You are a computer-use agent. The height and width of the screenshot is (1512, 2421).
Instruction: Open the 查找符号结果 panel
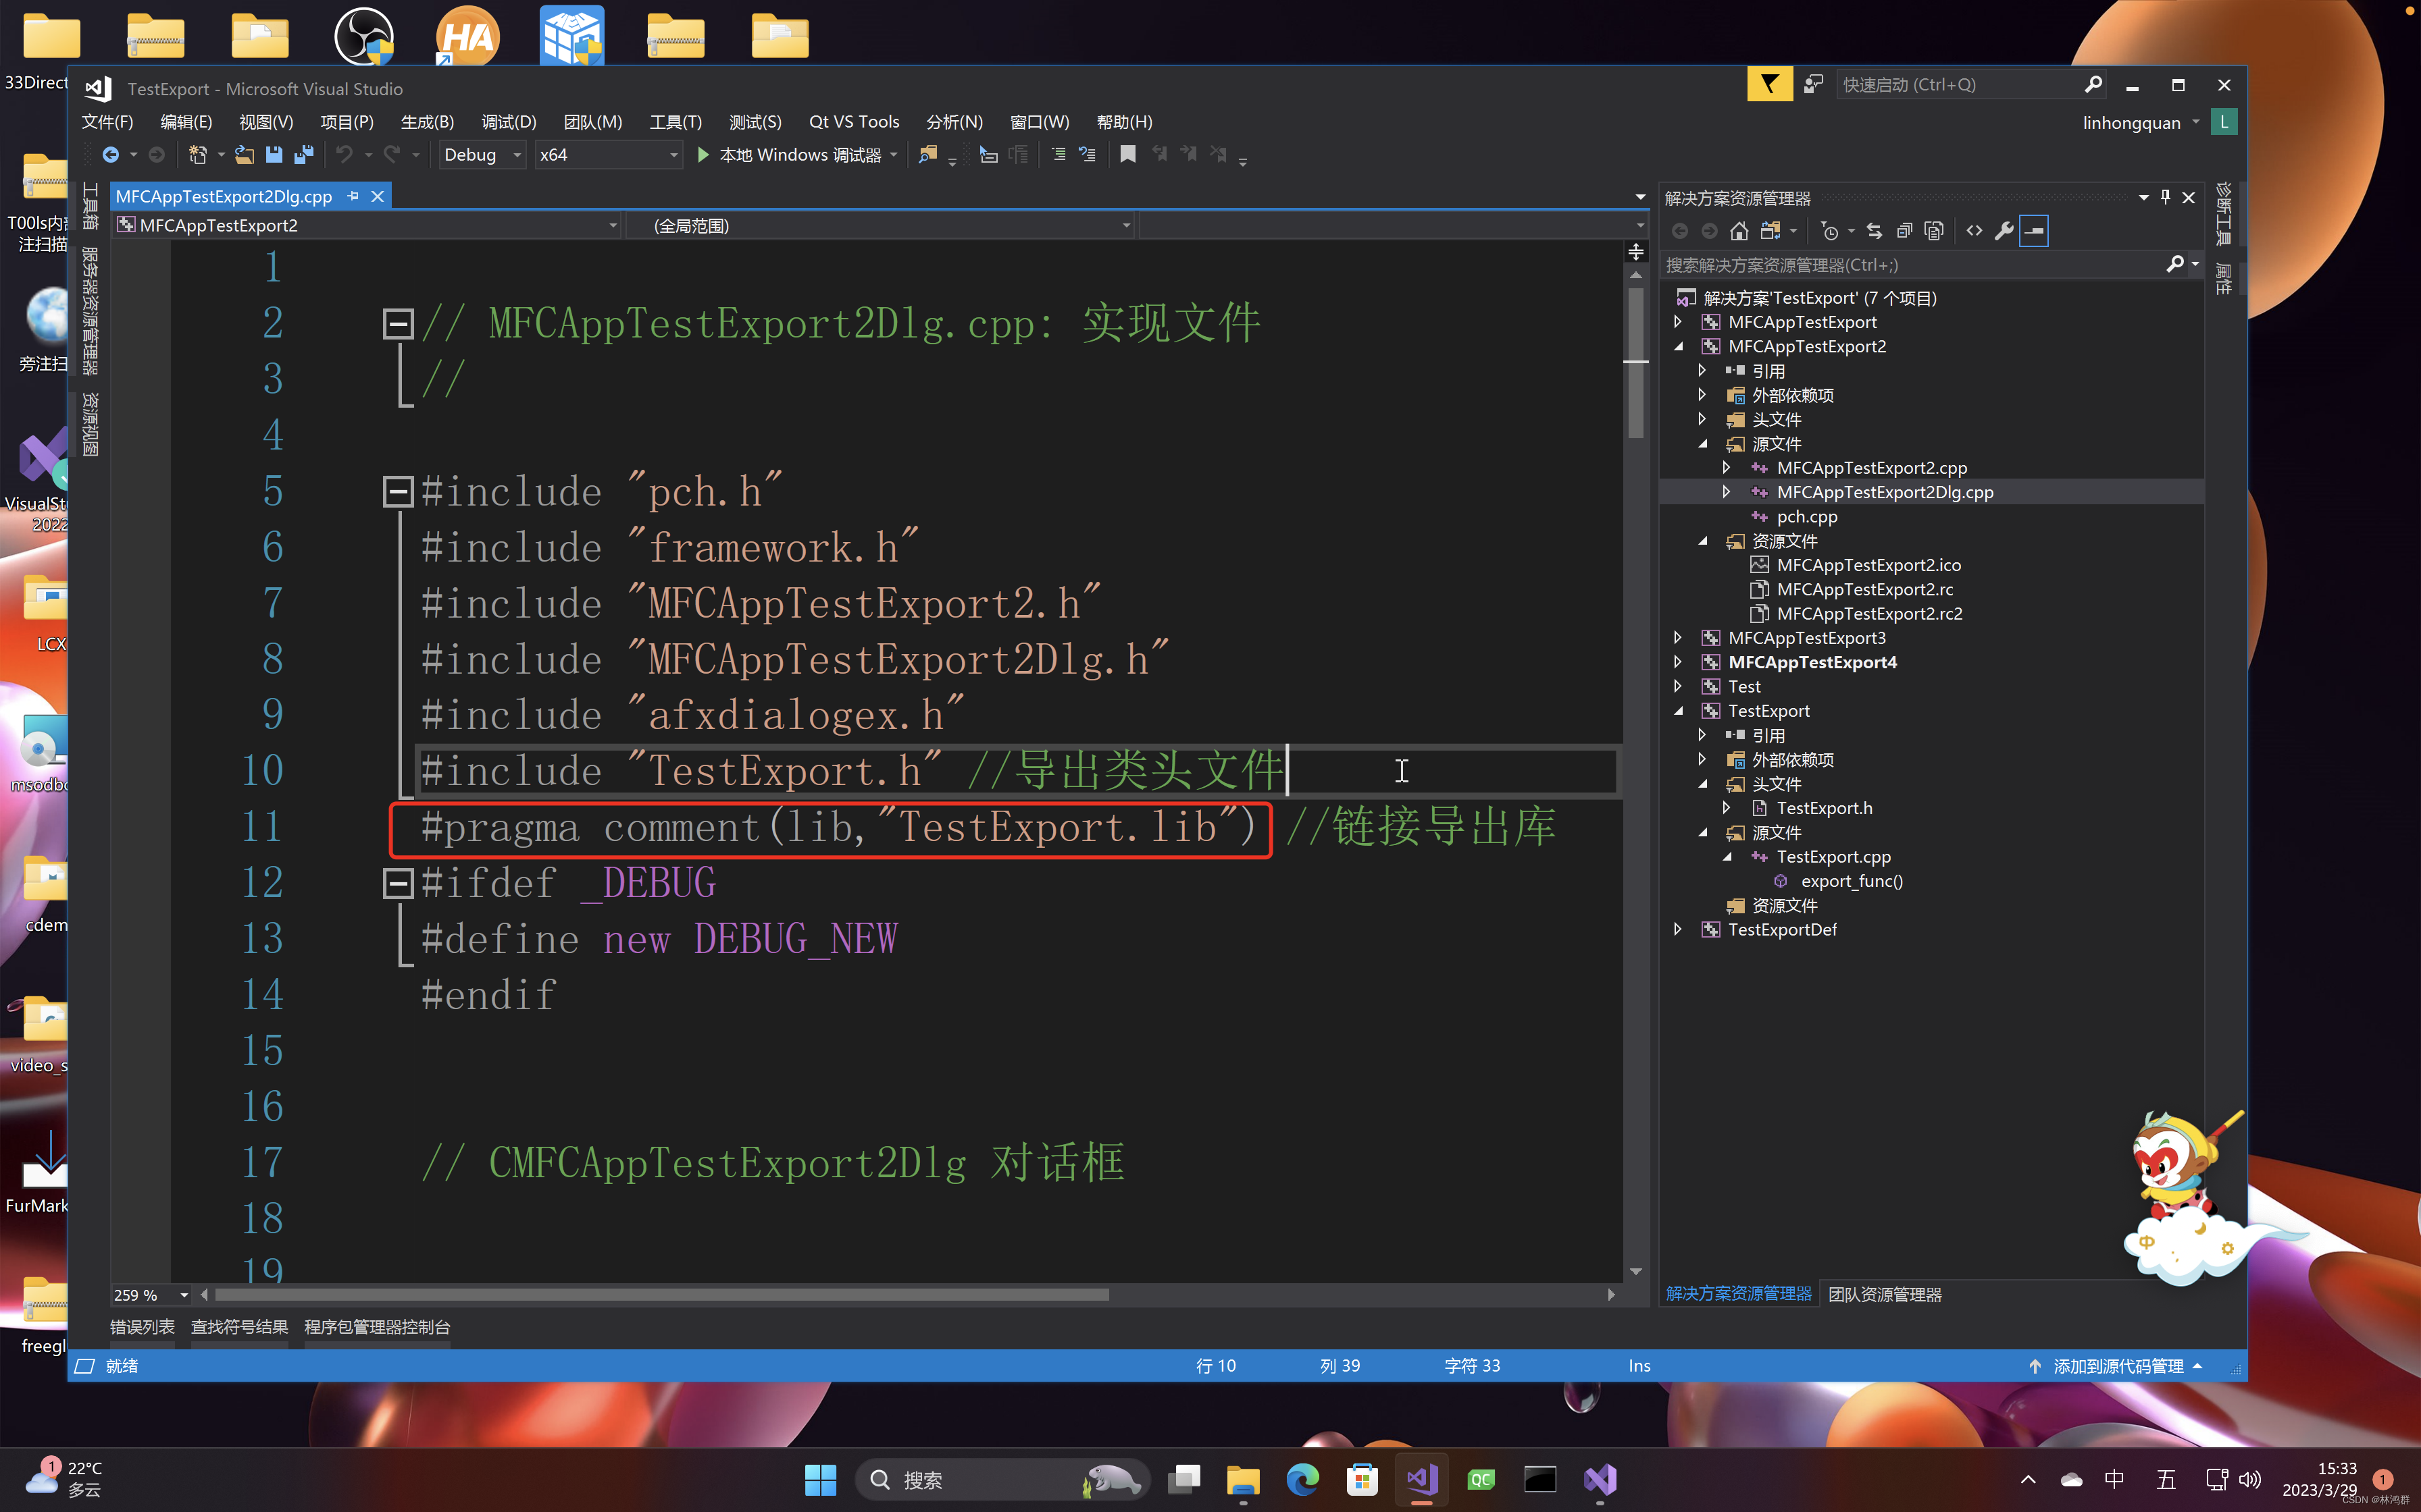[x=239, y=1326]
